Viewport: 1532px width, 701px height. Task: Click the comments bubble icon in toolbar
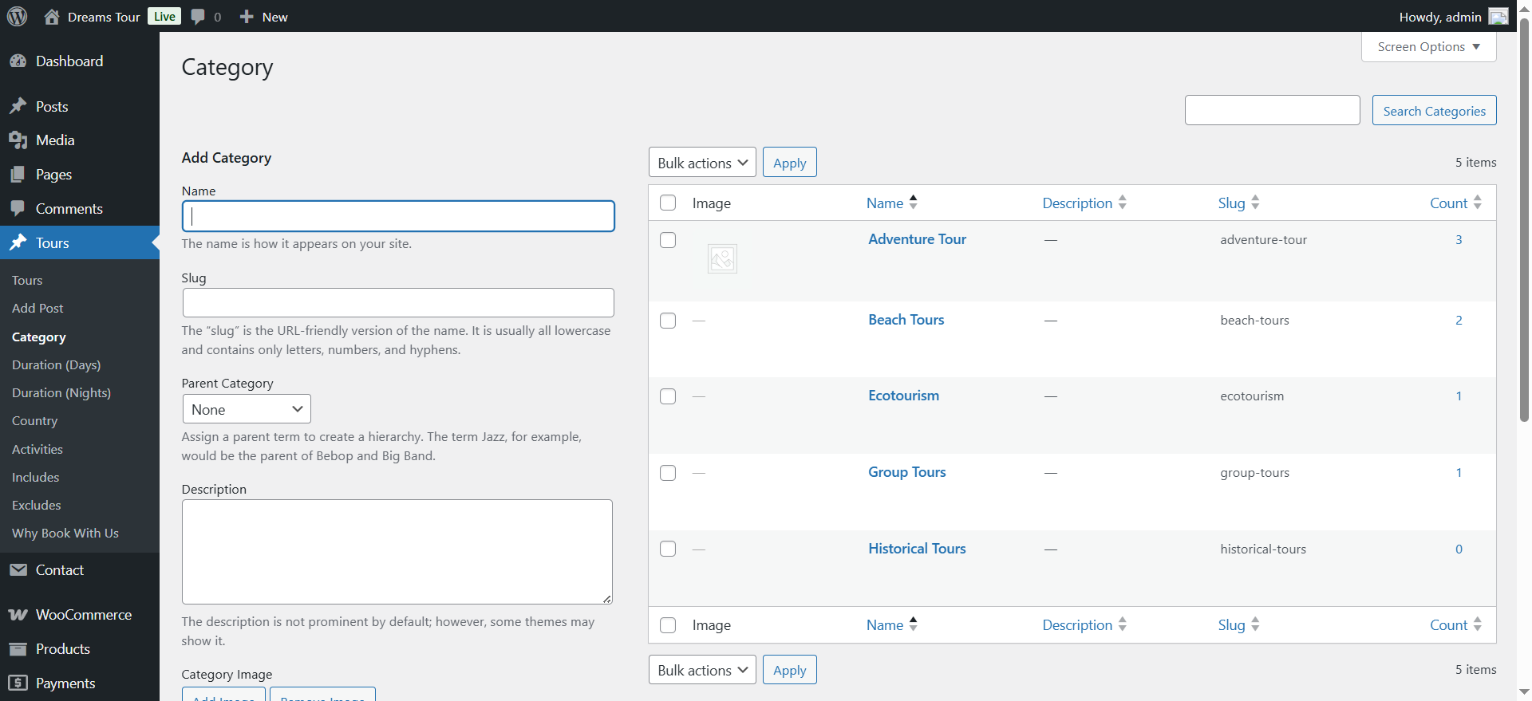pyautogui.click(x=198, y=17)
